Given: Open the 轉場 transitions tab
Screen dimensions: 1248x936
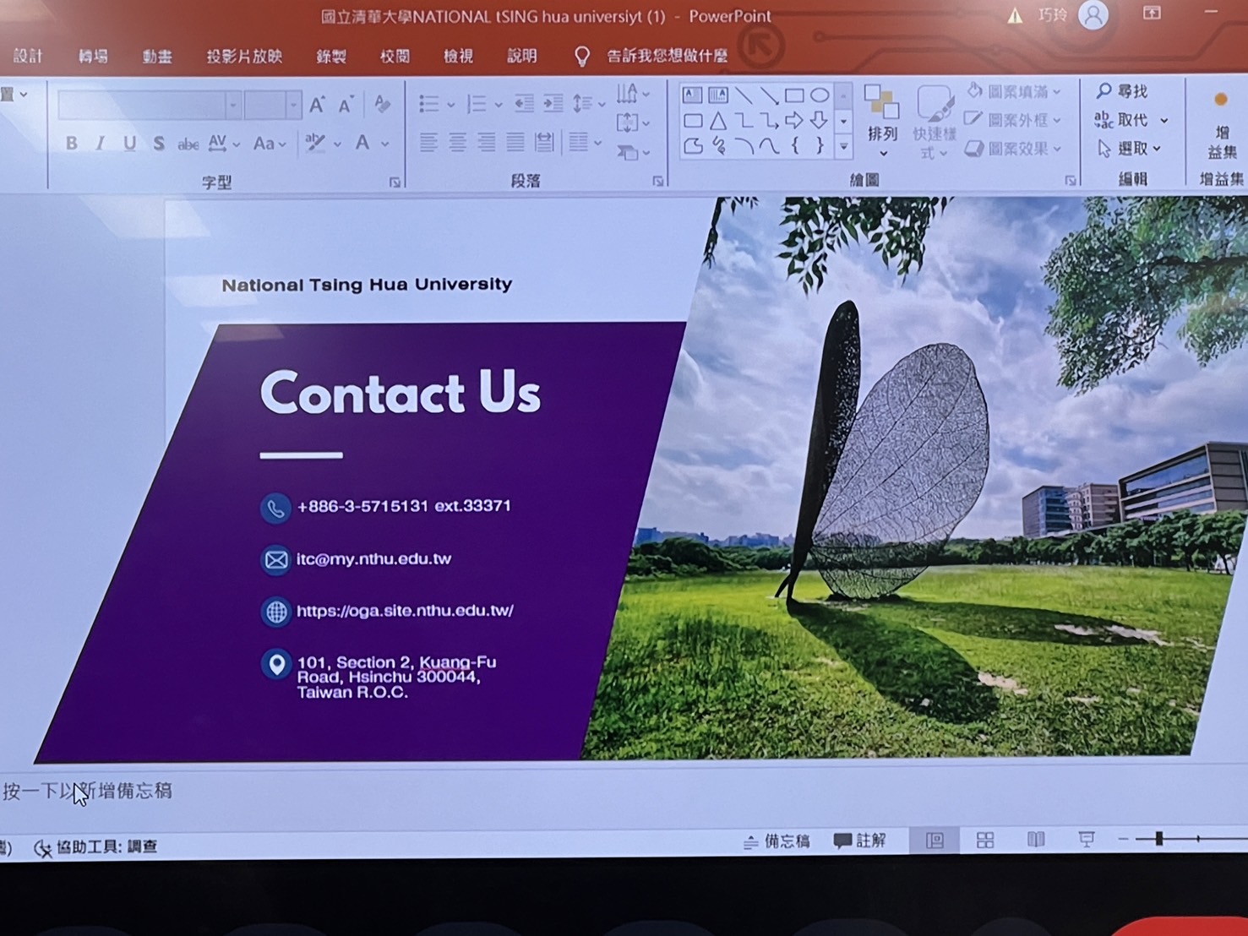Looking at the screenshot, I should [93, 57].
